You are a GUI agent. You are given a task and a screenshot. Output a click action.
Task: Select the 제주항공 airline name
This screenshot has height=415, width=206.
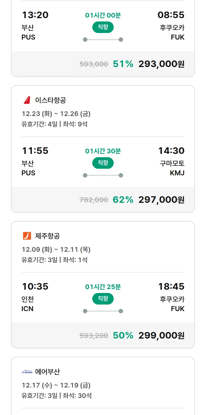pyautogui.click(x=48, y=236)
